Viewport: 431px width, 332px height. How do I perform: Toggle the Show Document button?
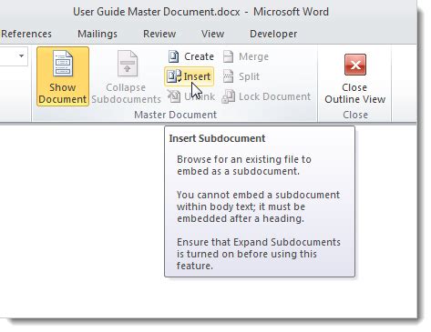pos(63,76)
